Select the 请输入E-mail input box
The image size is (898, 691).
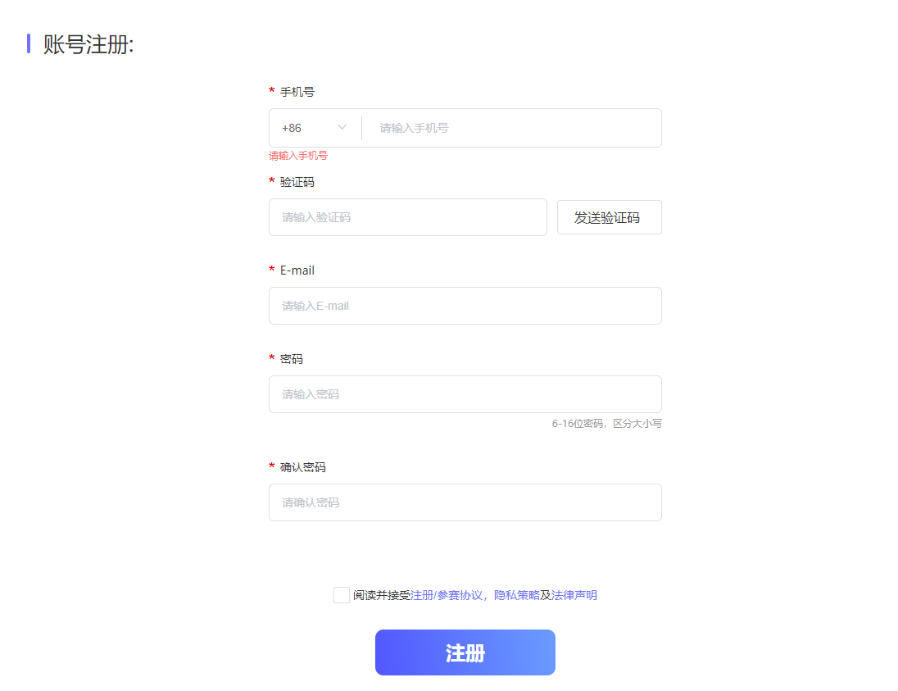465,306
